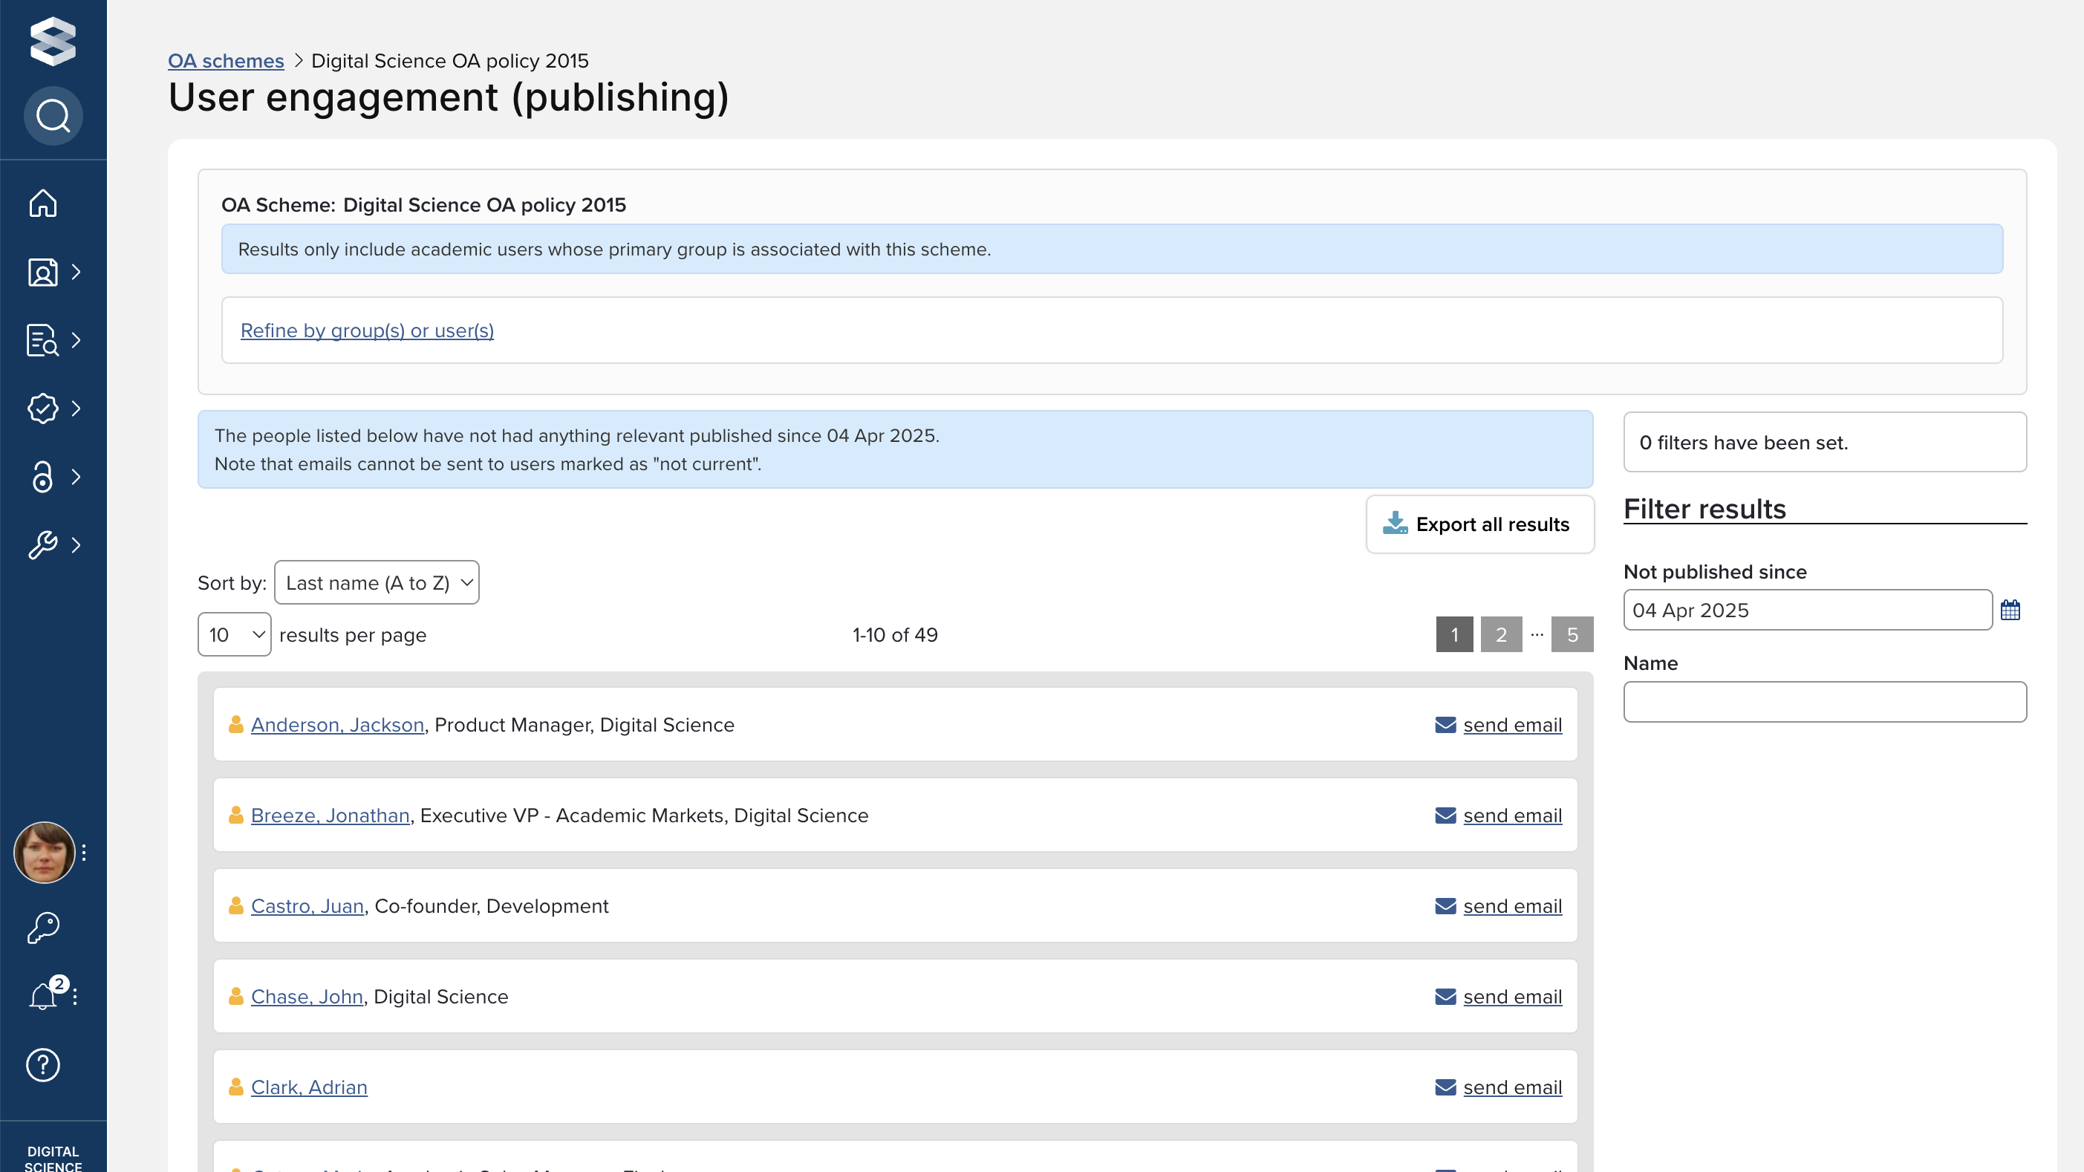Open the Sort by dropdown
Viewport: 2084px width, 1172px height.
point(377,582)
